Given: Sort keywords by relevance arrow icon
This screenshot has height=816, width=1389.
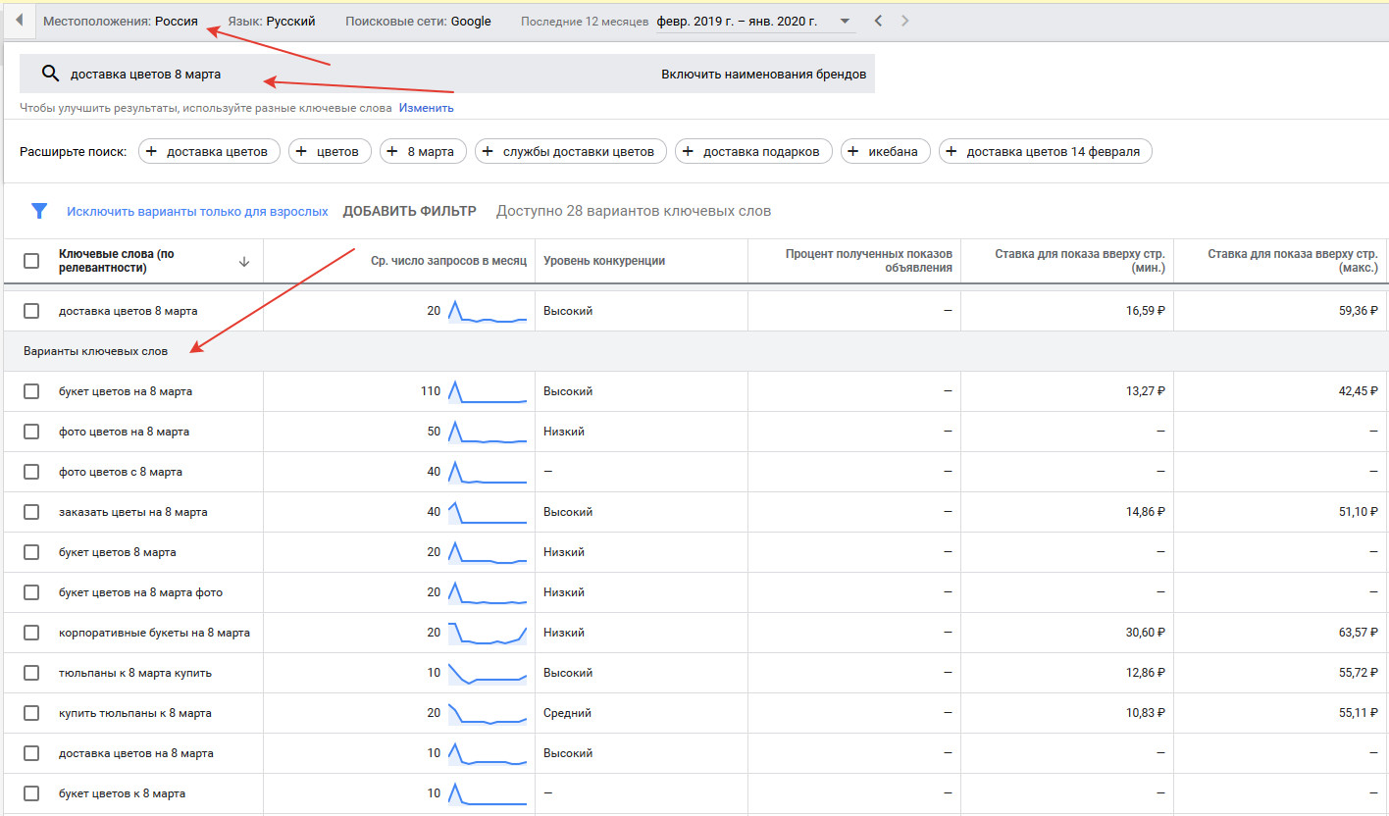Looking at the screenshot, I should pyautogui.click(x=244, y=261).
